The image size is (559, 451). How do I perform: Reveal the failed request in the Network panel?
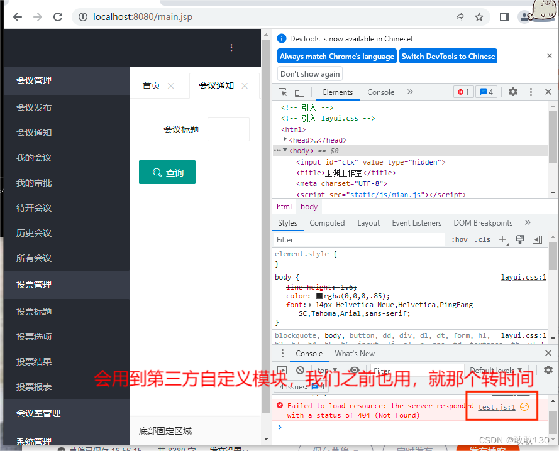point(524,407)
